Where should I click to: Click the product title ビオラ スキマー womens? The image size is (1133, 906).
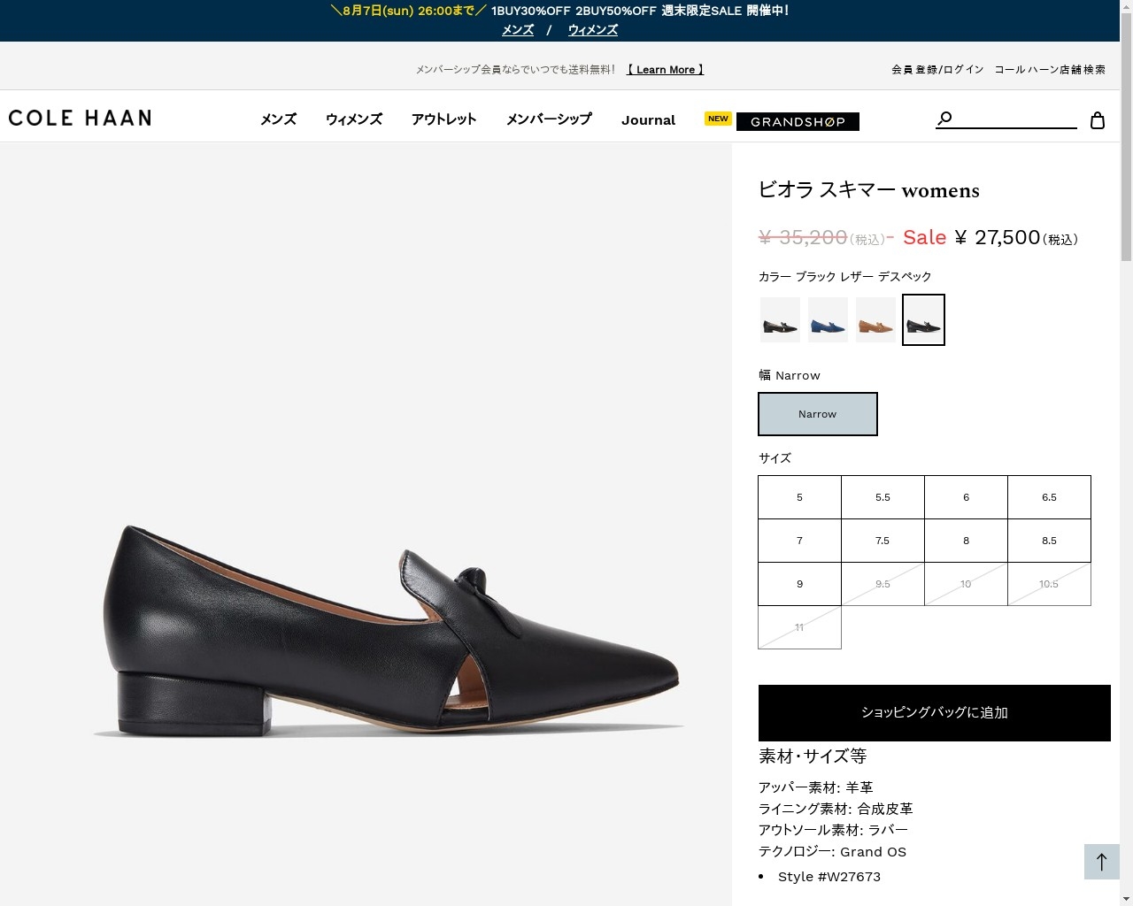click(869, 190)
